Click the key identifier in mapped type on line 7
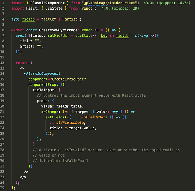195x191 pixels. point(104,36)
